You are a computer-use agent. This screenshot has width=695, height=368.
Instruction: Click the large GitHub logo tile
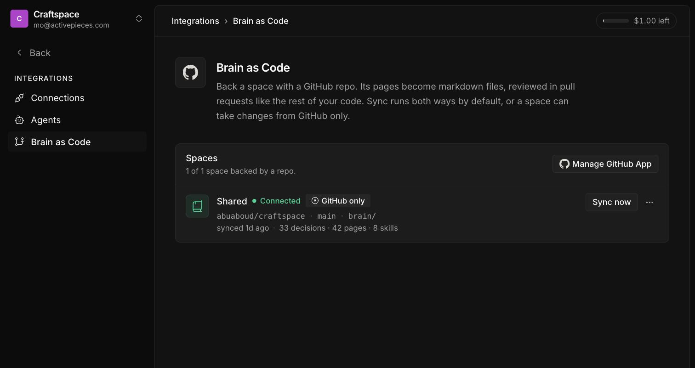click(x=190, y=73)
